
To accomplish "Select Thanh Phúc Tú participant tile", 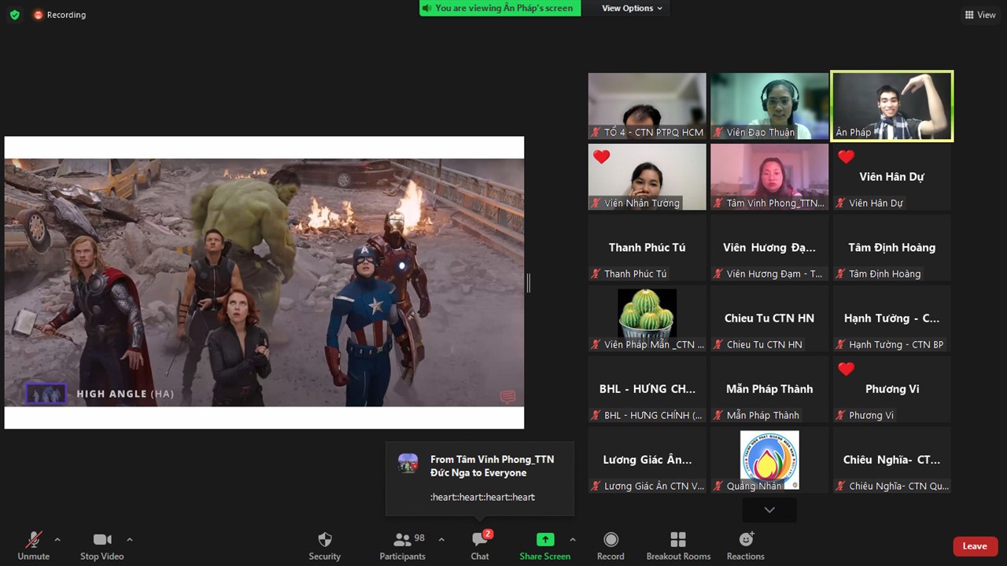I will tap(647, 248).
